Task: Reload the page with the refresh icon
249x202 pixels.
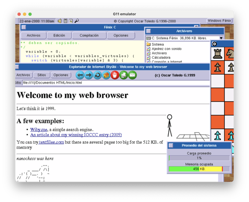Action: point(97,75)
